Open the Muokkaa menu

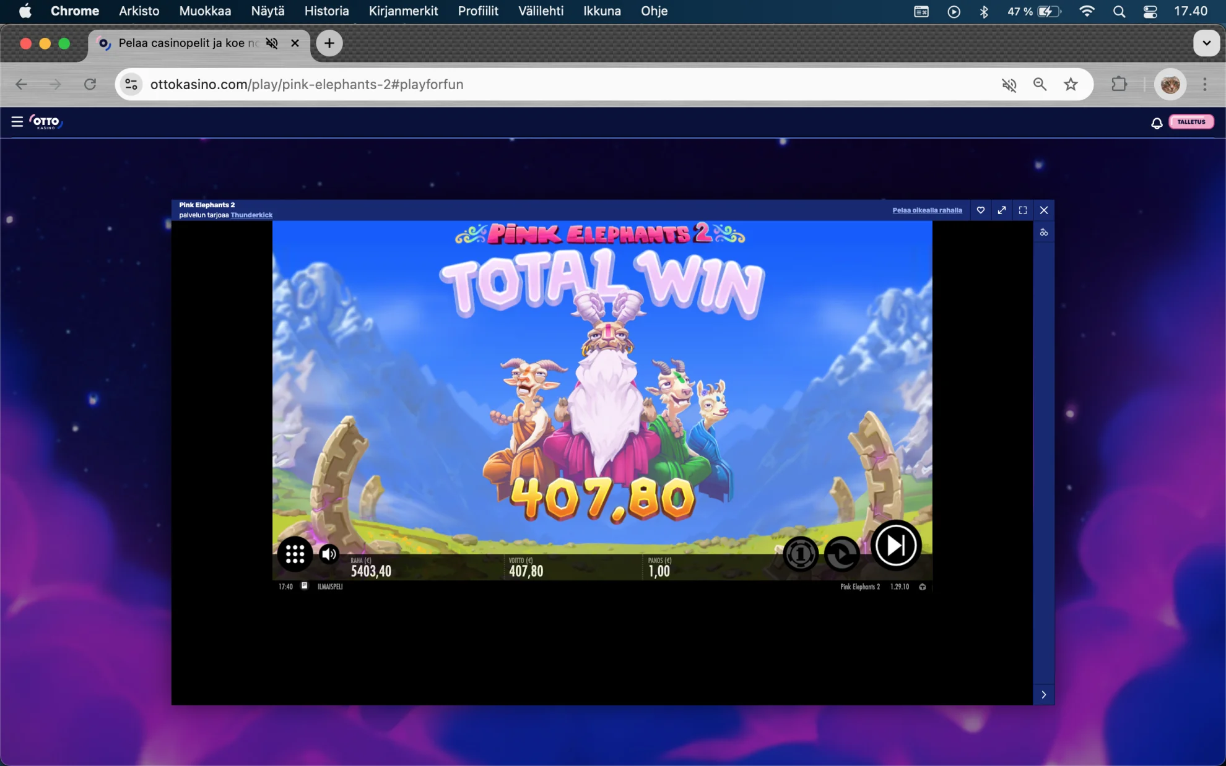click(205, 11)
